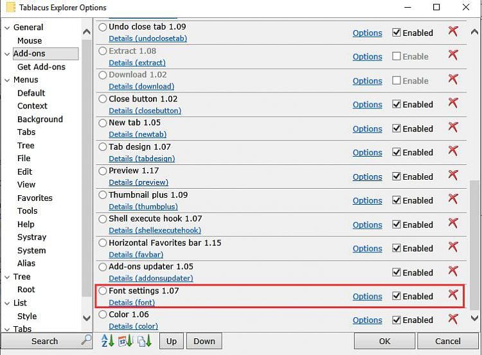
Task: Remove the Shell execute hook add-on (red X)
Action: (x=453, y=223)
